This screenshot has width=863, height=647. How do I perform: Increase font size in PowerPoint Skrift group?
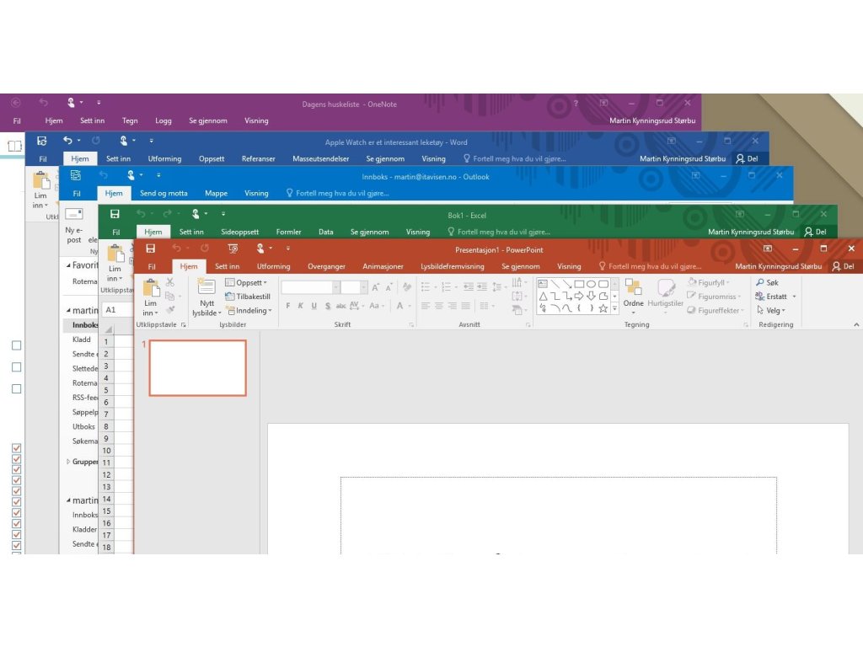(375, 287)
